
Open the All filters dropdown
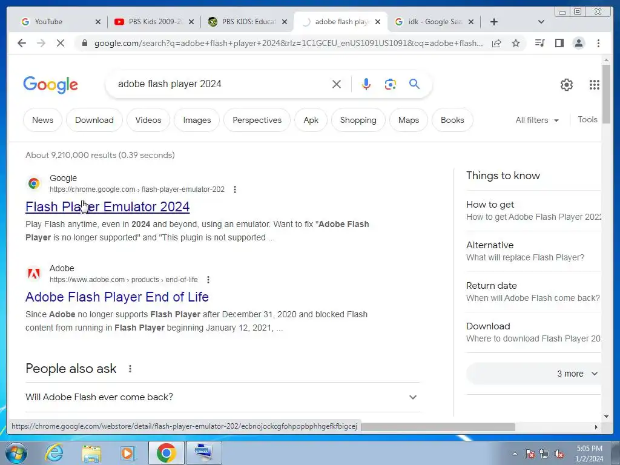537,120
